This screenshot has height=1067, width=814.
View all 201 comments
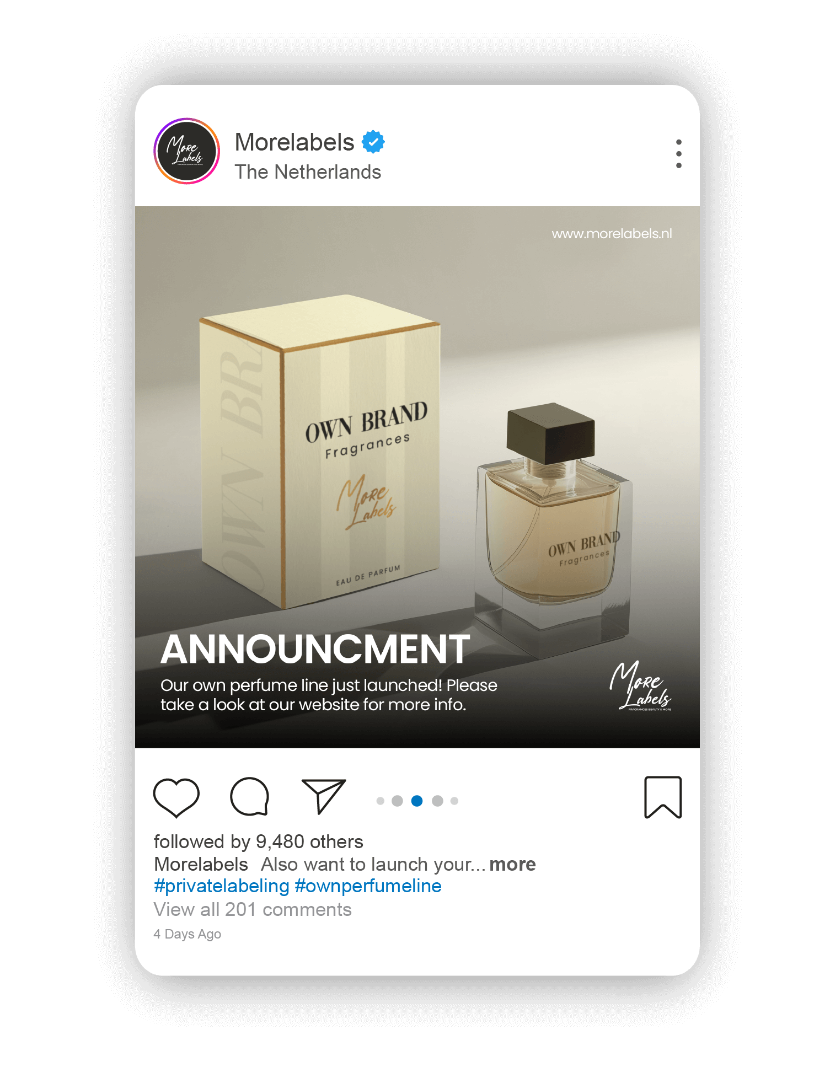point(253,909)
